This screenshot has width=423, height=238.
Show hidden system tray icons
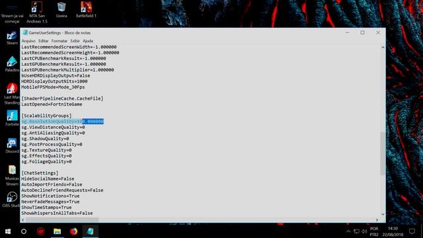click(x=348, y=231)
